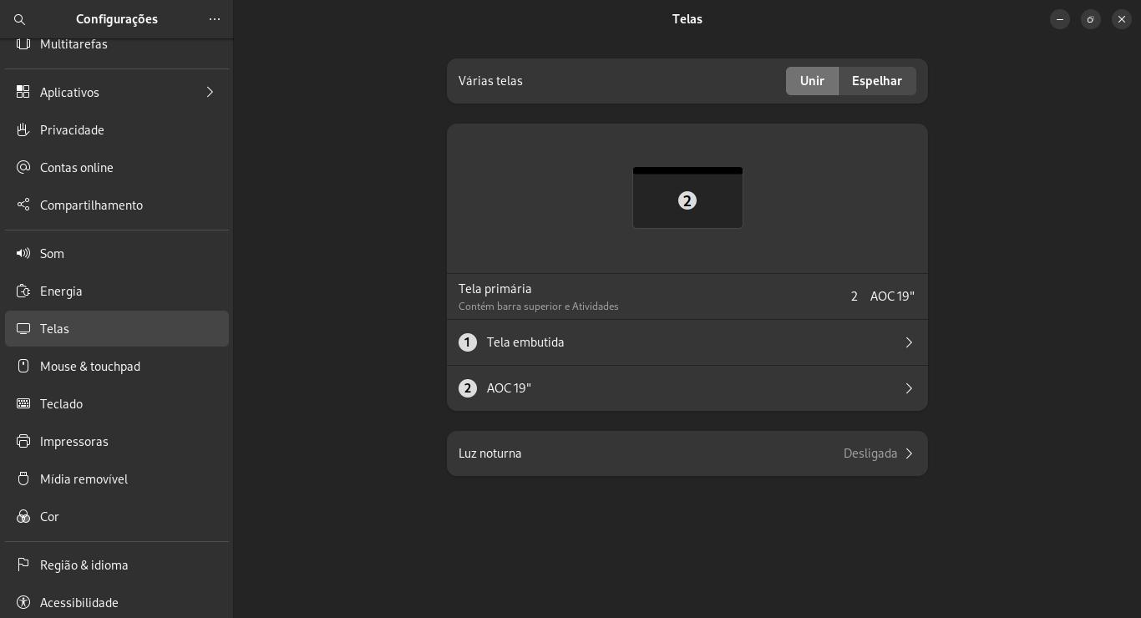This screenshot has height=618, width=1141.
Task: Open AOC 19" display settings row
Action: 687,388
